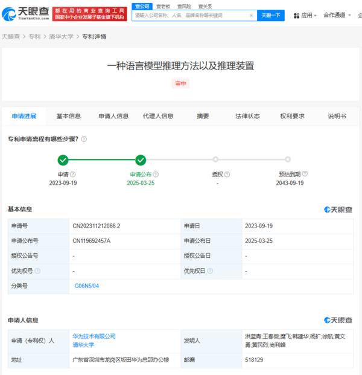Viewport: 362px width, 375px height.
Task: Select the 权利要求 tab
Action: (292, 116)
